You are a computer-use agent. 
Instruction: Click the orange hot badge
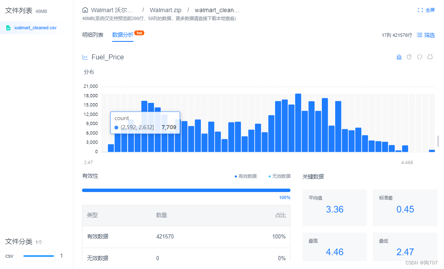coord(139,33)
